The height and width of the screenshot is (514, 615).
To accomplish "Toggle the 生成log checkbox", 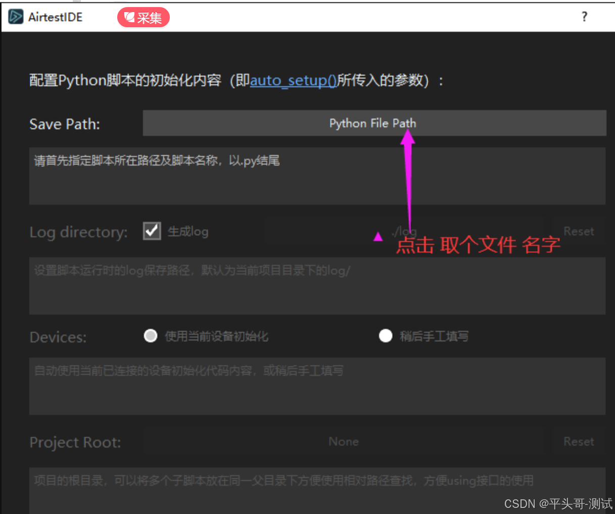I will point(152,231).
